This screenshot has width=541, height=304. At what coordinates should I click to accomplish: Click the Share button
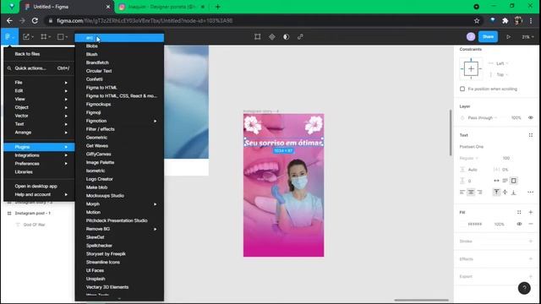point(488,36)
